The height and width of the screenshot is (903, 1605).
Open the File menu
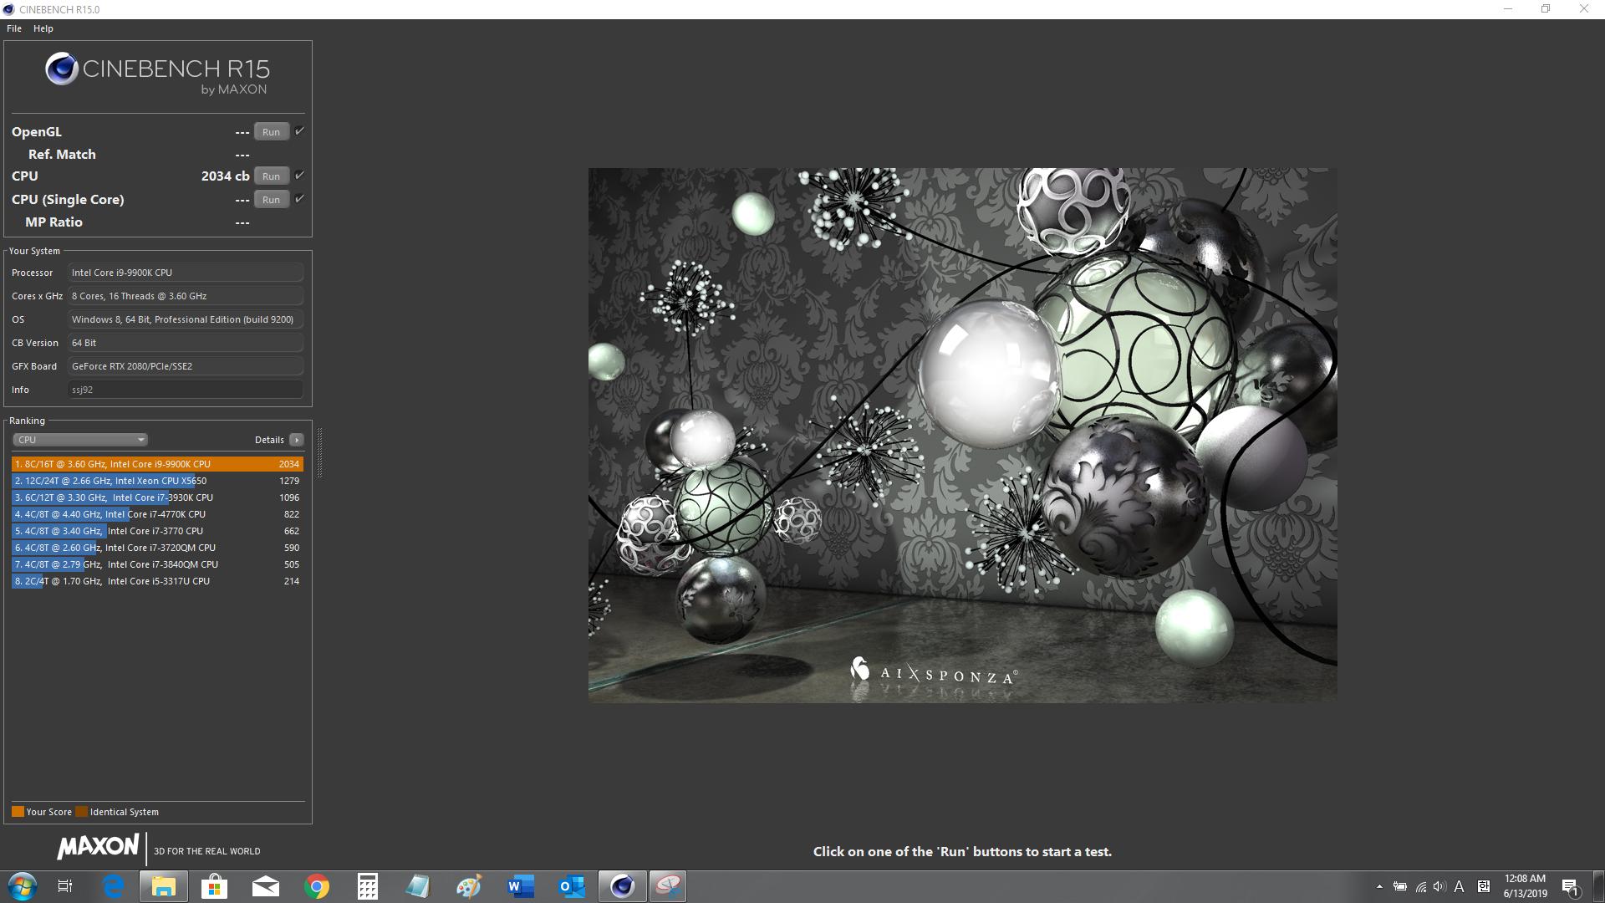click(x=14, y=28)
